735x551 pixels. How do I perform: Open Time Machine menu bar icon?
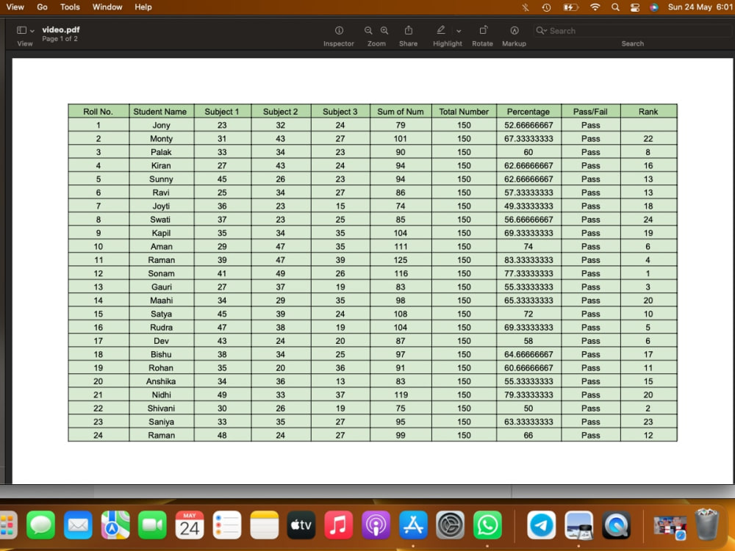coord(546,7)
